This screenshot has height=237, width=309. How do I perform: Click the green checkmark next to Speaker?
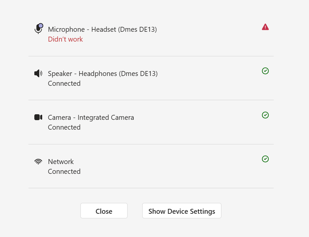265,71
